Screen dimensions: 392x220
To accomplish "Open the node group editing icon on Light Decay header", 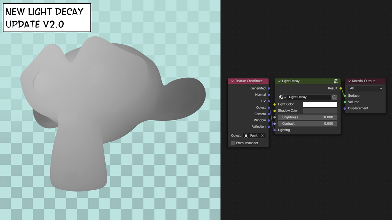I will (x=336, y=81).
